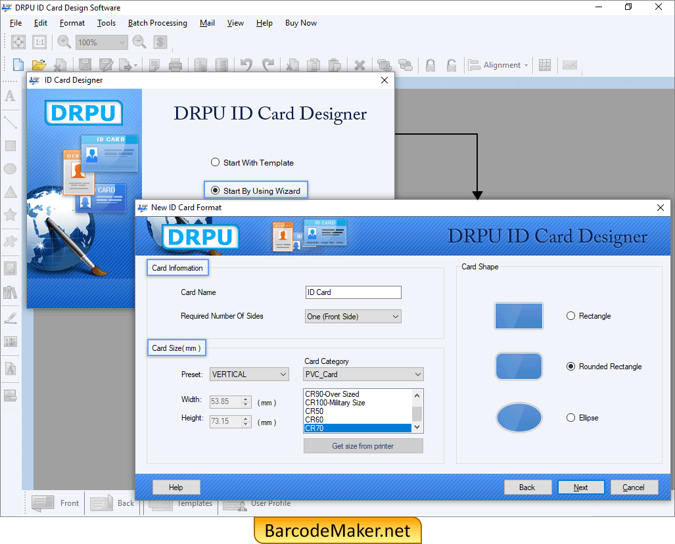This screenshot has height=544, width=675.
Task: Click the New document icon in toolbar
Action: point(18,65)
